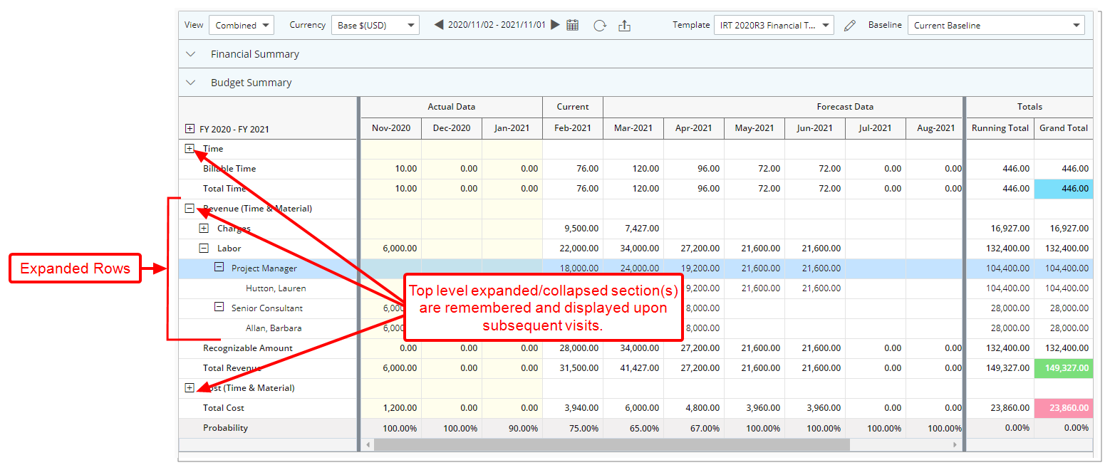This screenshot has width=1110, height=470.
Task: Click the blue Total Time grand total 446.00
Action: point(1064,189)
